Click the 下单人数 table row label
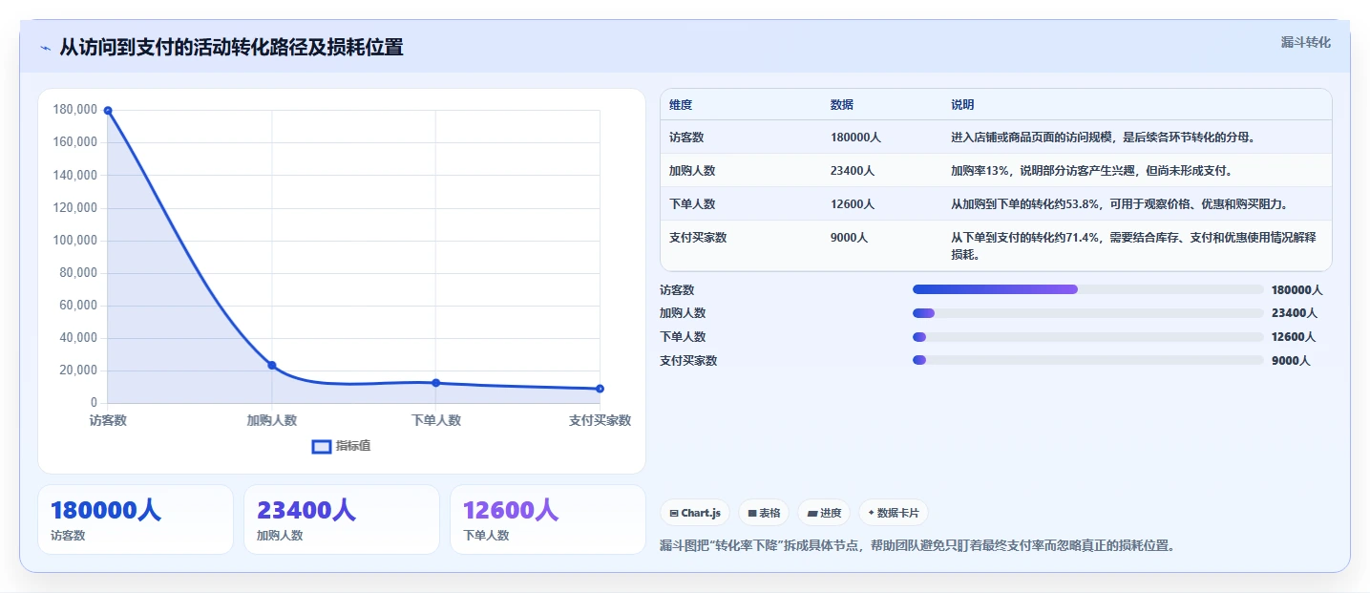This screenshot has width=1370, height=593. pos(692,204)
